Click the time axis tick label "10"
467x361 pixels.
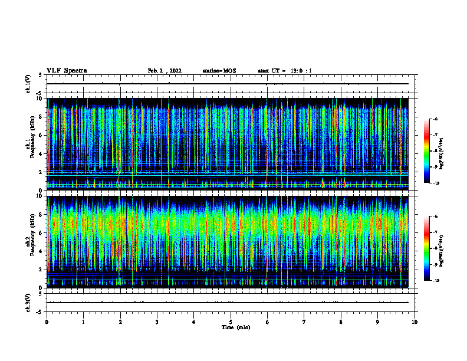click(415, 322)
